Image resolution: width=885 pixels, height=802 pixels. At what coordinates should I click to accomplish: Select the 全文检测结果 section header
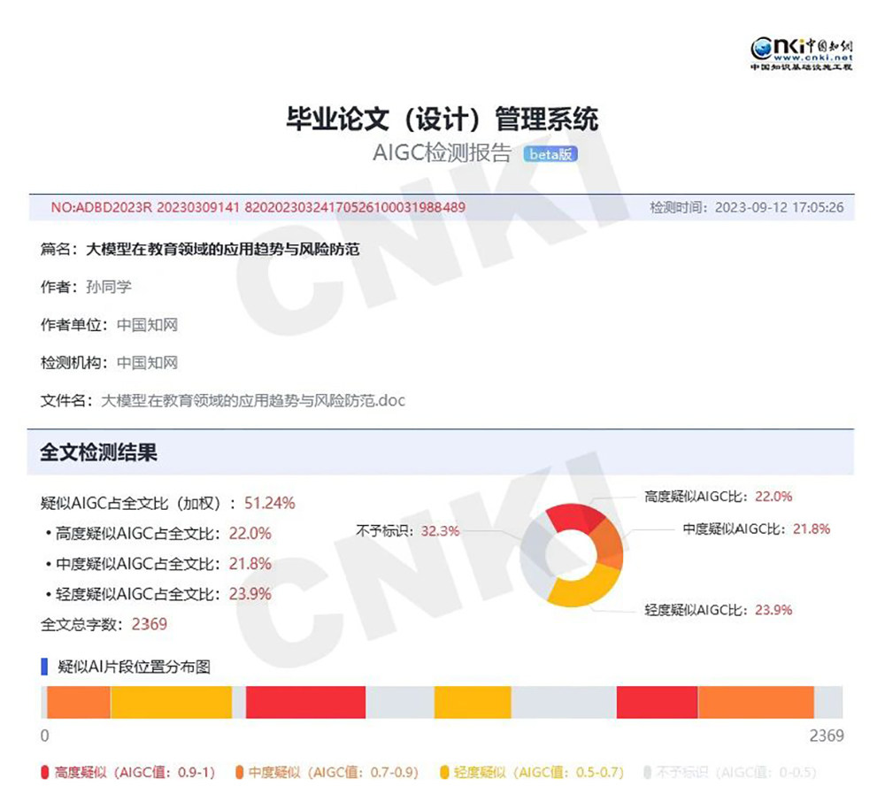pyautogui.click(x=99, y=452)
